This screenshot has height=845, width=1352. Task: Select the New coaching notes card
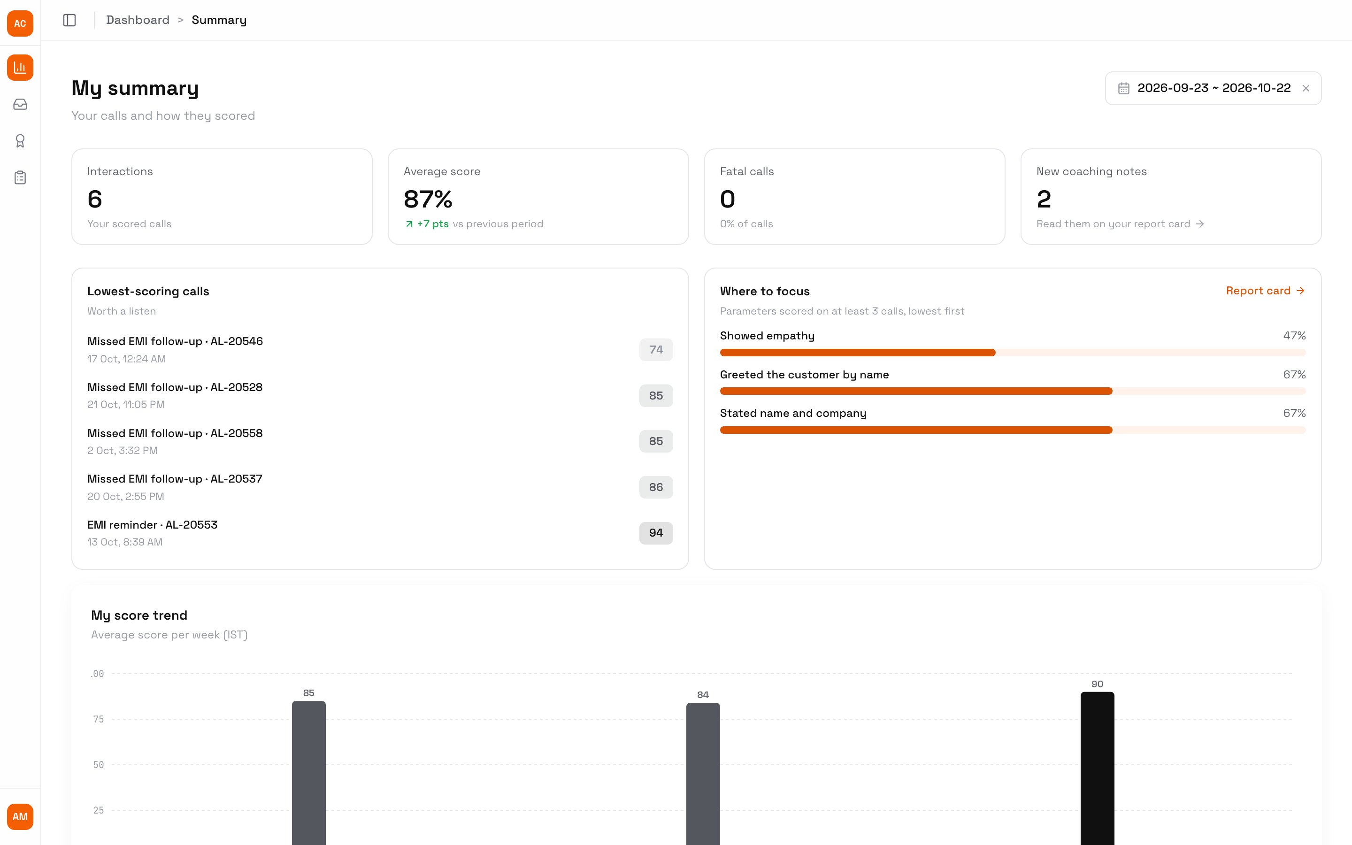tap(1171, 197)
